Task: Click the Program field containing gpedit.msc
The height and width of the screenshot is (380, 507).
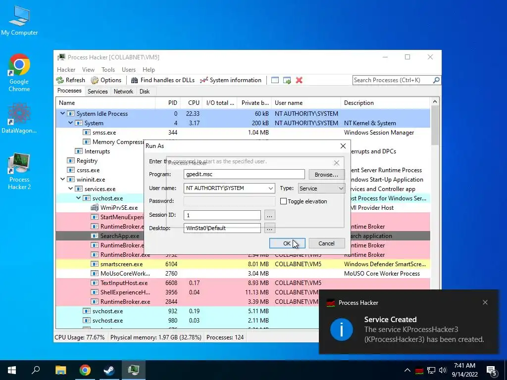Action: click(244, 174)
